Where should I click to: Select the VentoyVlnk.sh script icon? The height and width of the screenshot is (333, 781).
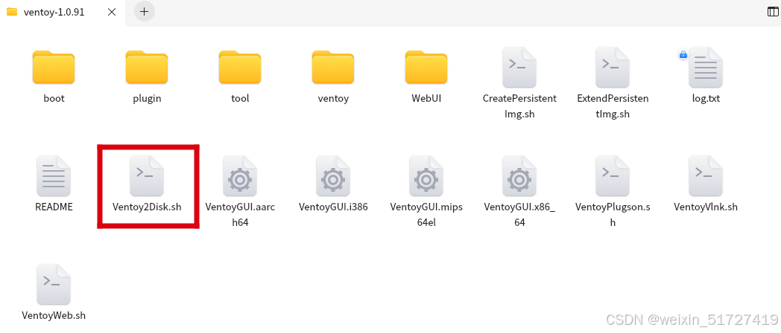[706, 175]
